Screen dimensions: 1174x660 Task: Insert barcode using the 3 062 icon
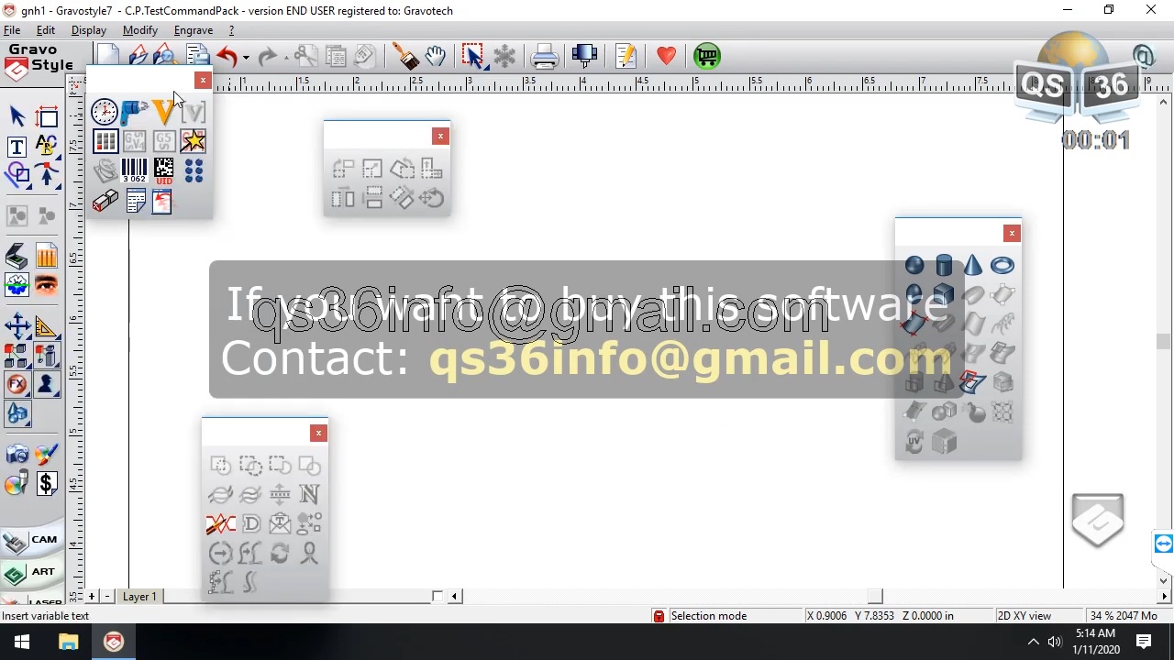point(134,170)
